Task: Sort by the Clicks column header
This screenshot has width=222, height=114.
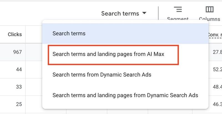Action: pos(15,35)
